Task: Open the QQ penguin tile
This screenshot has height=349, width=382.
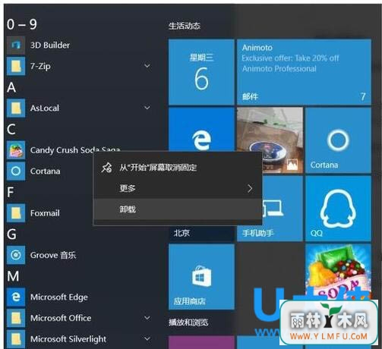Action: tap(338, 209)
